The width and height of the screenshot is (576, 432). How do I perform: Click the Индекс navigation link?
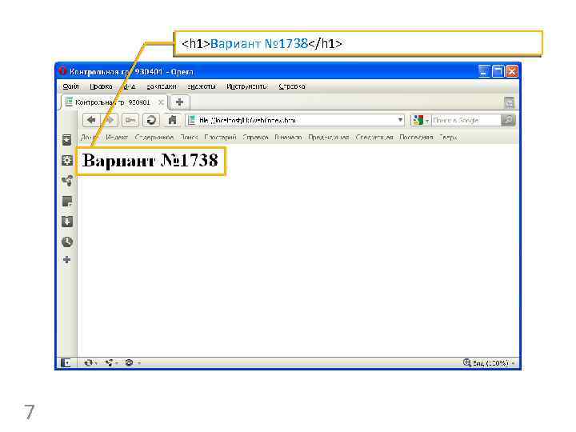pos(117,138)
